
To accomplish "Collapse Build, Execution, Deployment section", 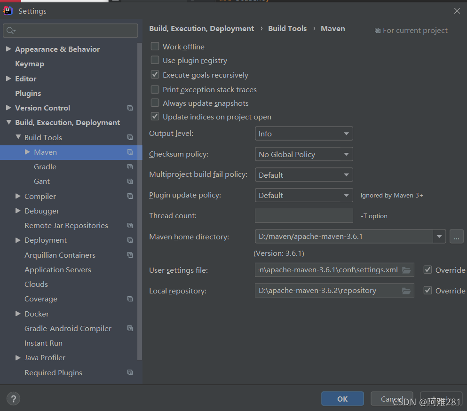I will pyautogui.click(x=9, y=122).
